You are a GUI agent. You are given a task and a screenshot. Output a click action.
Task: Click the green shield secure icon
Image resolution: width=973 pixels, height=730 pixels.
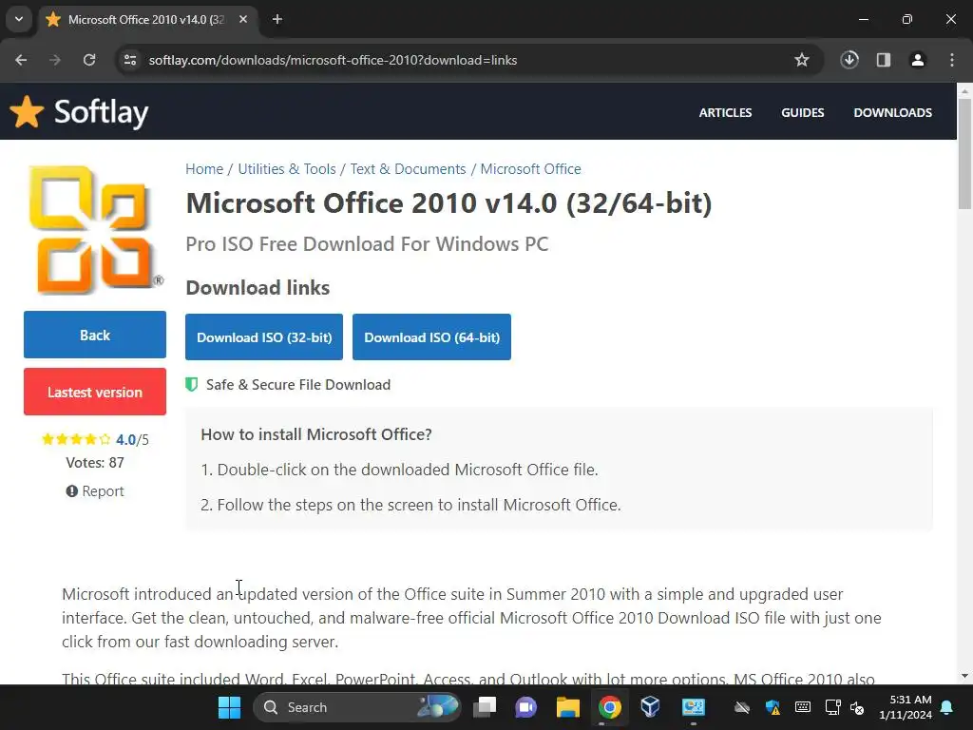click(192, 384)
